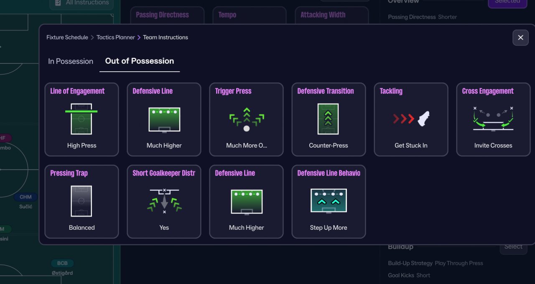Open the top-row Defensive Line Much Higher card
The image size is (535, 284).
point(164,119)
